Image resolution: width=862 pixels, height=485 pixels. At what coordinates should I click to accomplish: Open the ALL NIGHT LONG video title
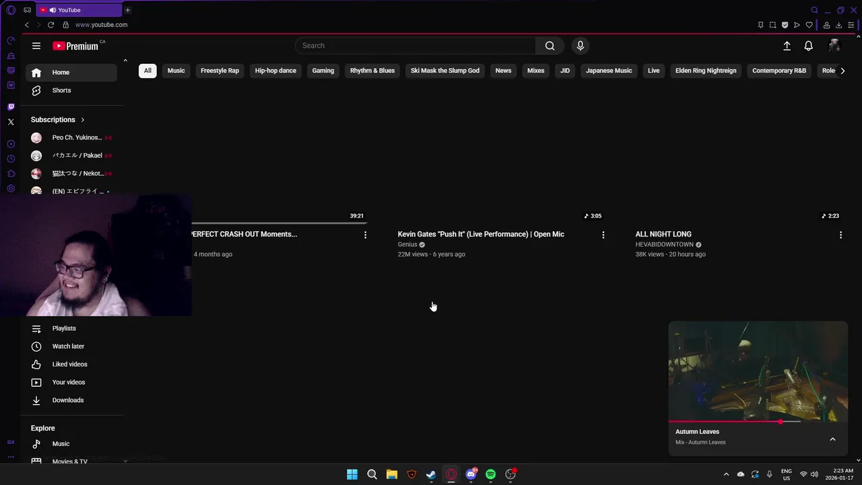pyautogui.click(x=663, y=234)
